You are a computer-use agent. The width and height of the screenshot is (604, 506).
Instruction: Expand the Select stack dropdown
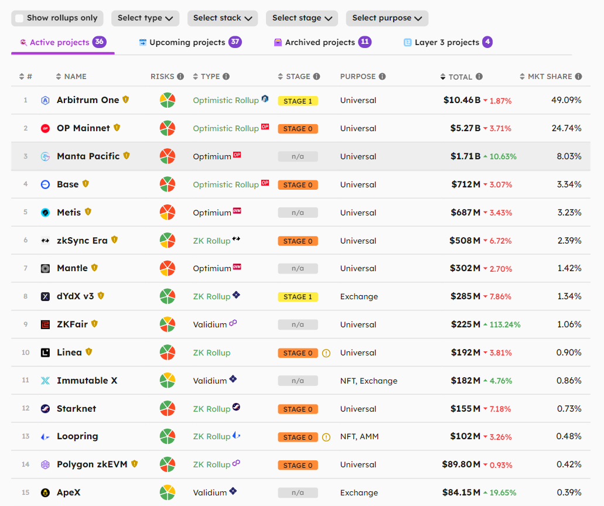[x=223, y=18]
